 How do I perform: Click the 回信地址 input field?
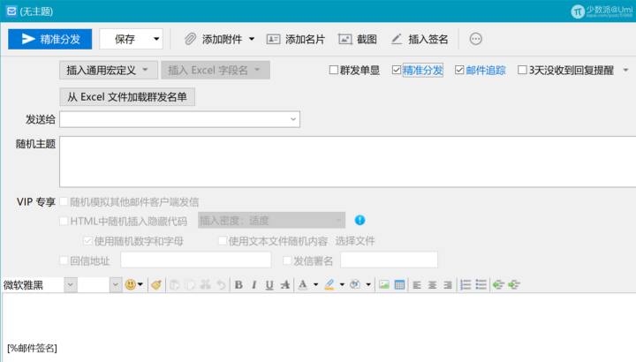click(x=196, y=260)
